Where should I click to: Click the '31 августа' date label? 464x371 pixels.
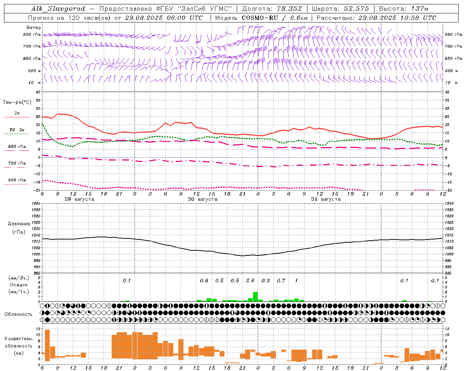(x=326, y=199)
